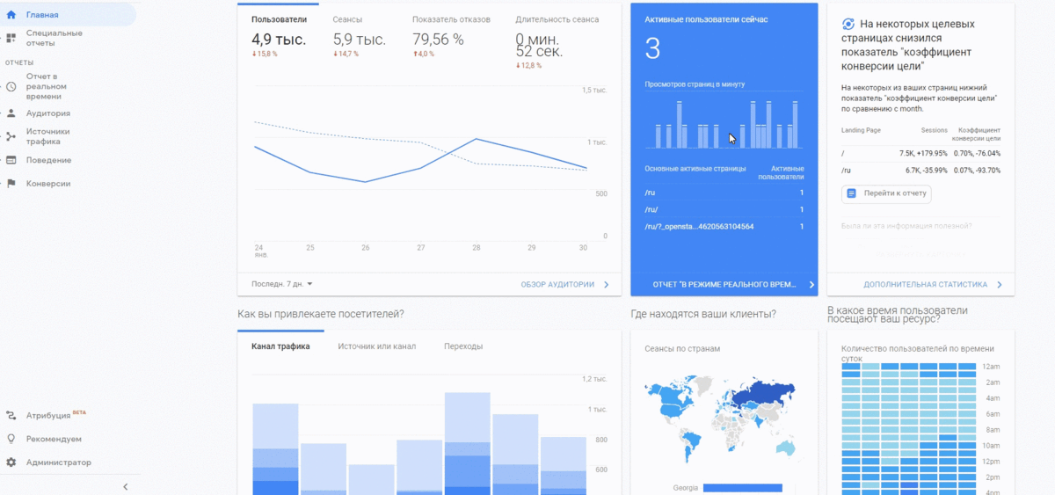This screenshot has height=495, width=1055.
Task: Open Специальные отчеты dashboard icon
Action: coord(11,38)
